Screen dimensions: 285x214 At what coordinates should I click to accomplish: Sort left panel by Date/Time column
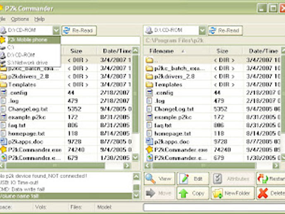115,51
